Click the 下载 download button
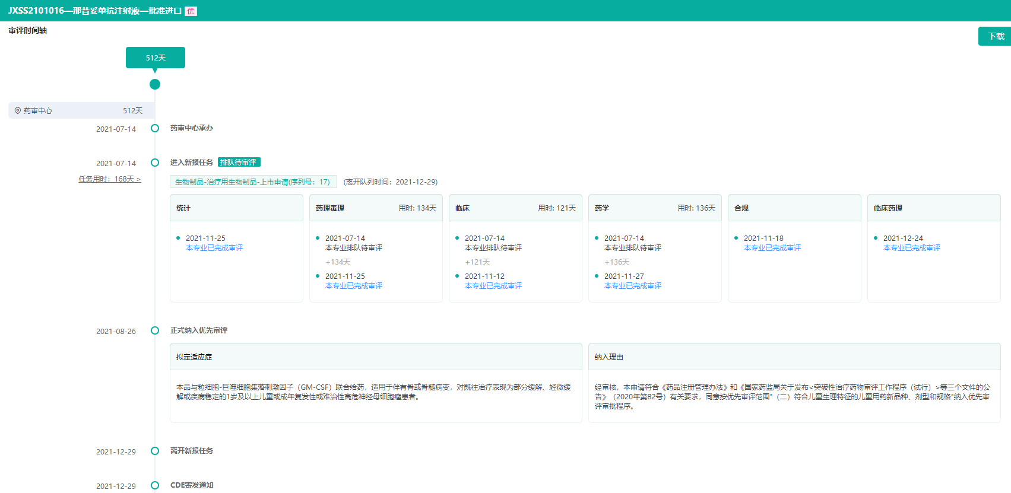 pyautogui.click(x=995, y=36)
